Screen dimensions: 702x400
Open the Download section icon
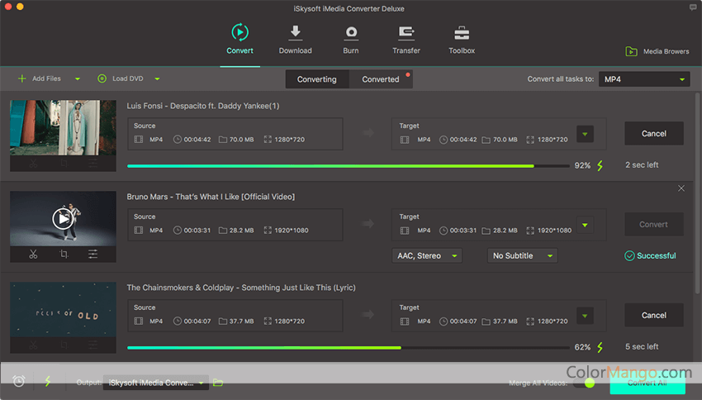pyautogui.click(x=295, y=33)
